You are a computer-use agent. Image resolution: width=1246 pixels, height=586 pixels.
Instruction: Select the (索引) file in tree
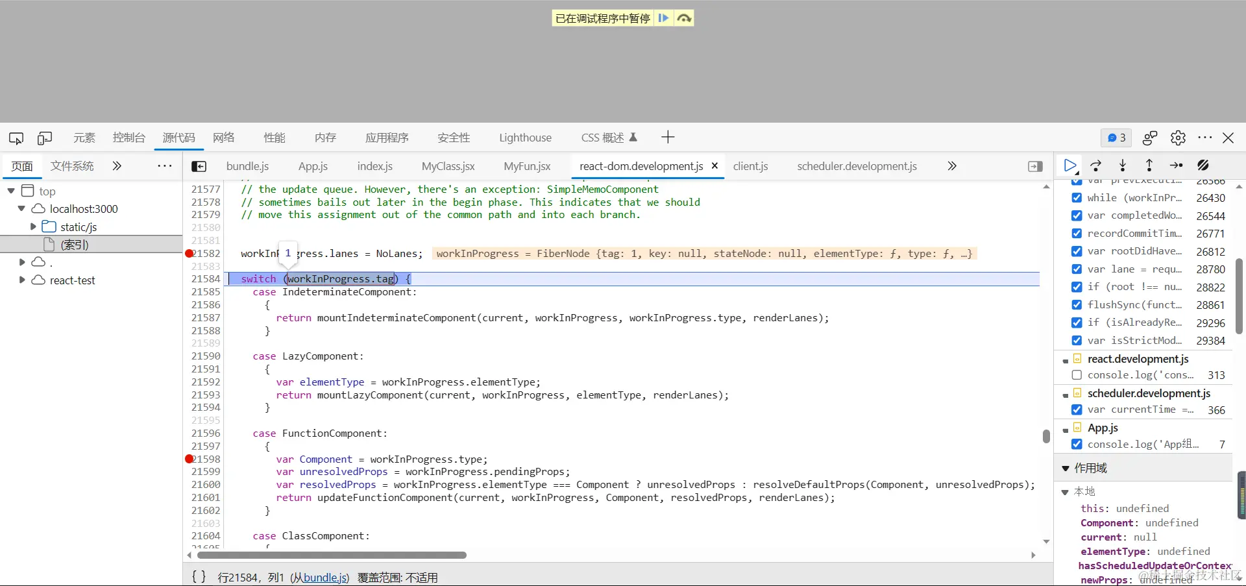[x=75, y=245]
